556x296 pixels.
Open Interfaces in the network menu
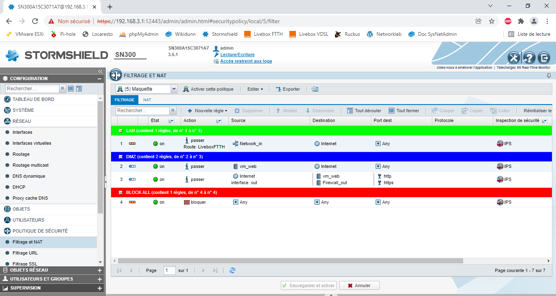coord(22,132)
